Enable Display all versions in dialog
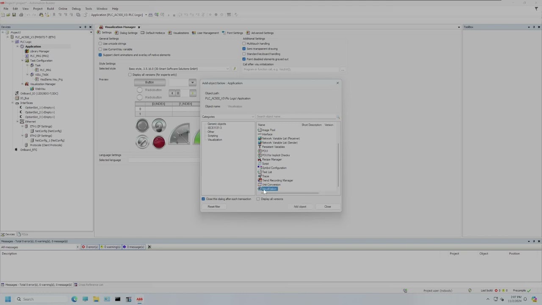The image size is (542, 305). pos(258,199)
